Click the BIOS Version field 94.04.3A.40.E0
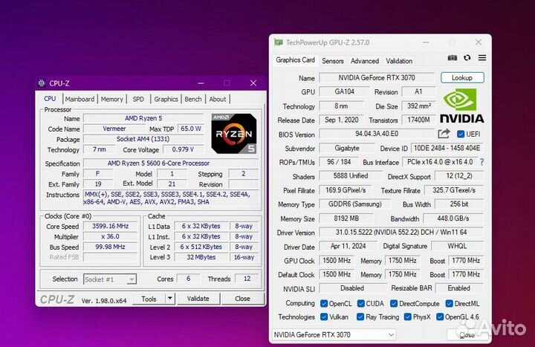 click(377, 134)
